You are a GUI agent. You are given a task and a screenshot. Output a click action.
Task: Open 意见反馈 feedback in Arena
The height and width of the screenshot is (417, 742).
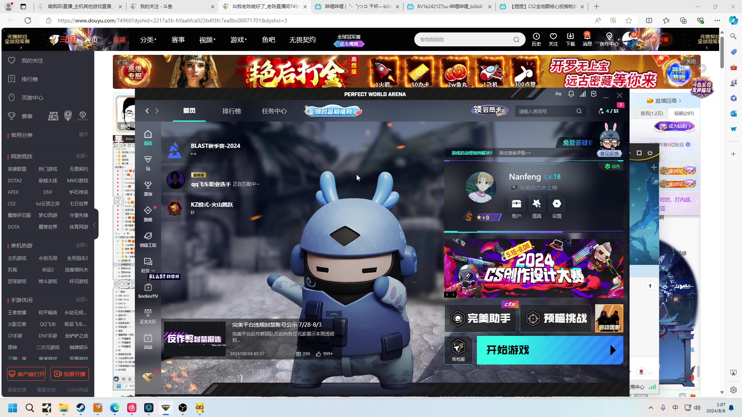click(x=609, y=154)
